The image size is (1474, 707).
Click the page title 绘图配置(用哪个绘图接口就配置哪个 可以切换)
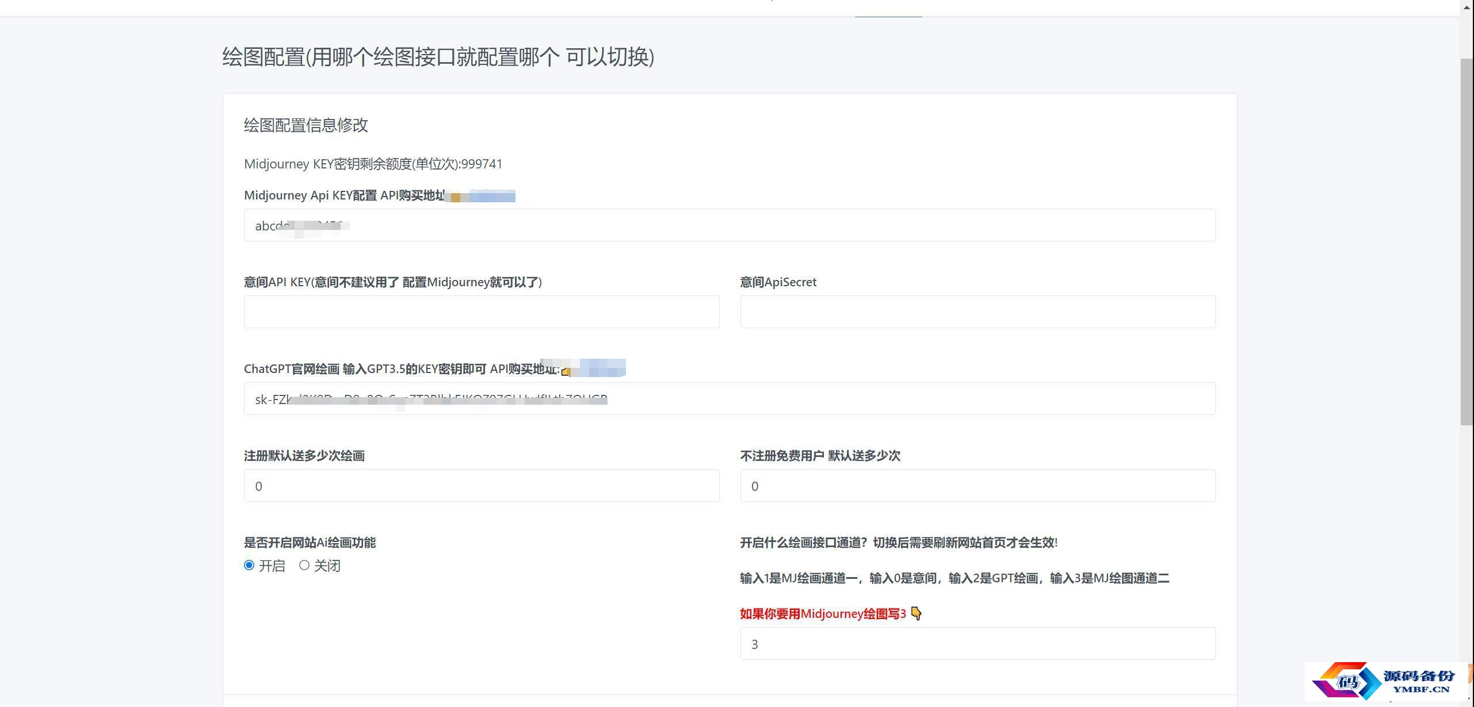438,57
